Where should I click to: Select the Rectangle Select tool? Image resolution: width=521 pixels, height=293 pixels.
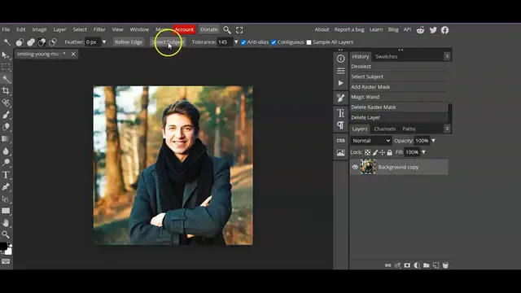(x=6, y=67)
